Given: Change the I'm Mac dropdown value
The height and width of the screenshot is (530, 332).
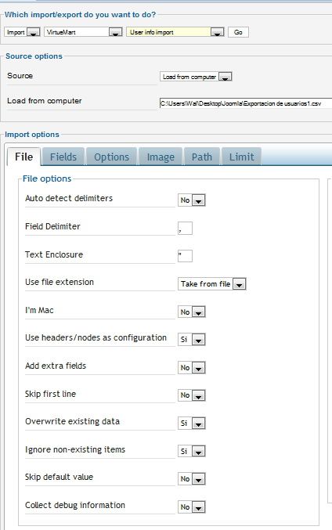Looking at the screenshot, I should [192, 312].
